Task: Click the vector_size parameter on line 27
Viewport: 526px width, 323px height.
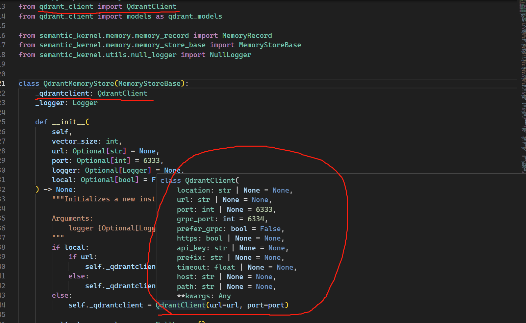Action: 75,141
